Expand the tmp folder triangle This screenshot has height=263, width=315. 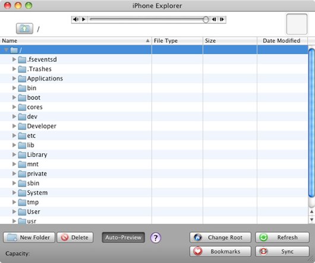pos(14,202)
